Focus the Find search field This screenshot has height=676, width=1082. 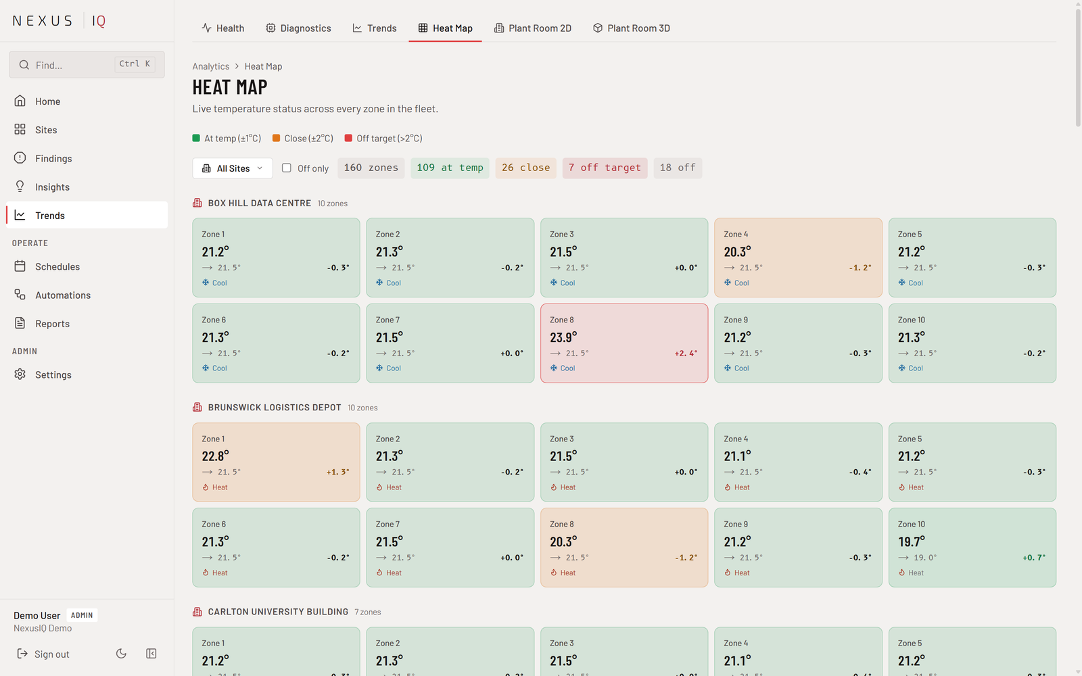click(x=87, y=65)
